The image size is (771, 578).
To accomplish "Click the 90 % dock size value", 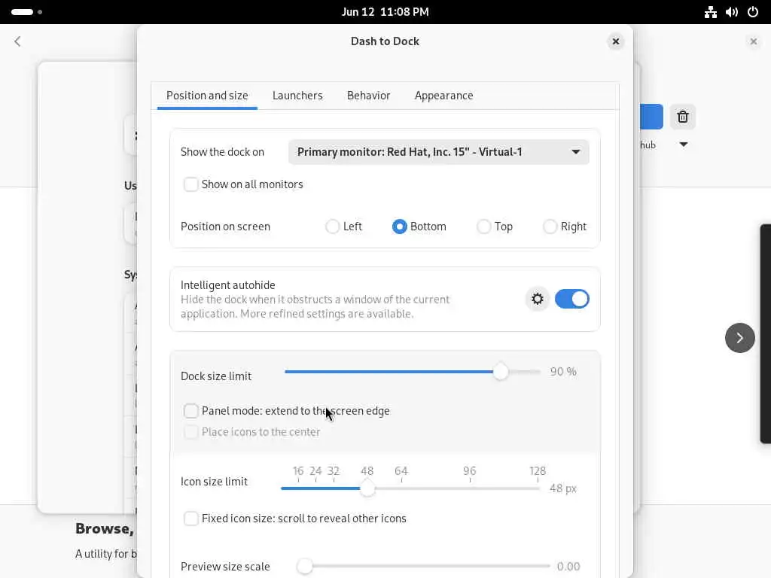I will [x=563, y=372].
